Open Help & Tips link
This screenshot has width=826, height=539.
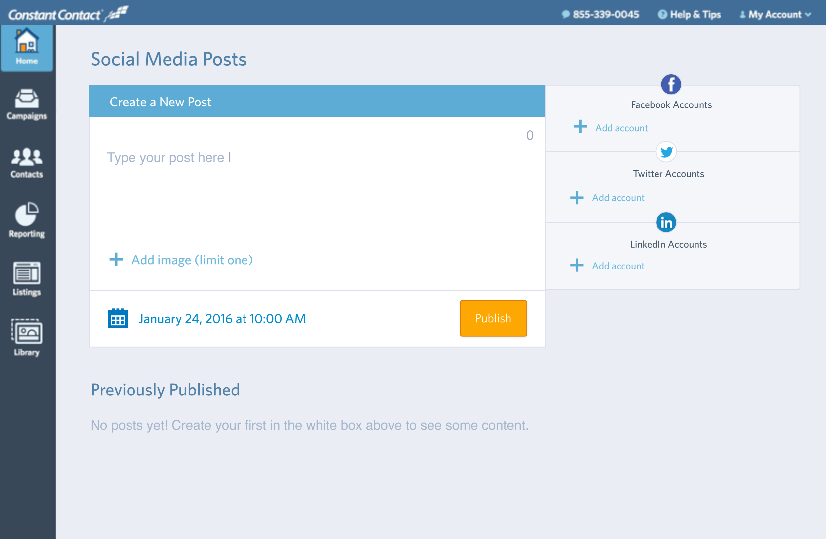pyautogui.click(x=695, y=15)
